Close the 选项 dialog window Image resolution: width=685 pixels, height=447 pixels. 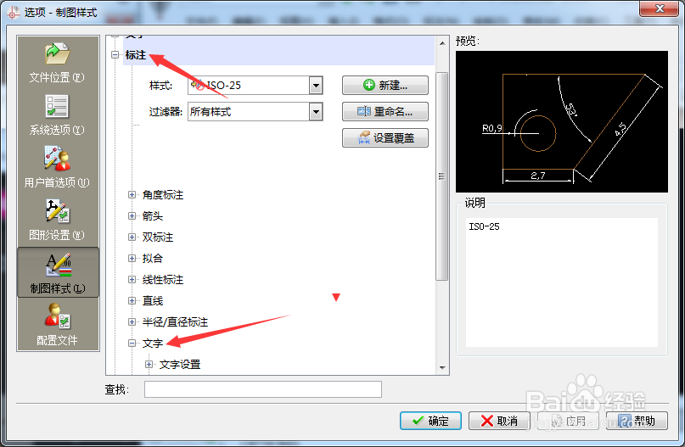(x=660, y=8)
